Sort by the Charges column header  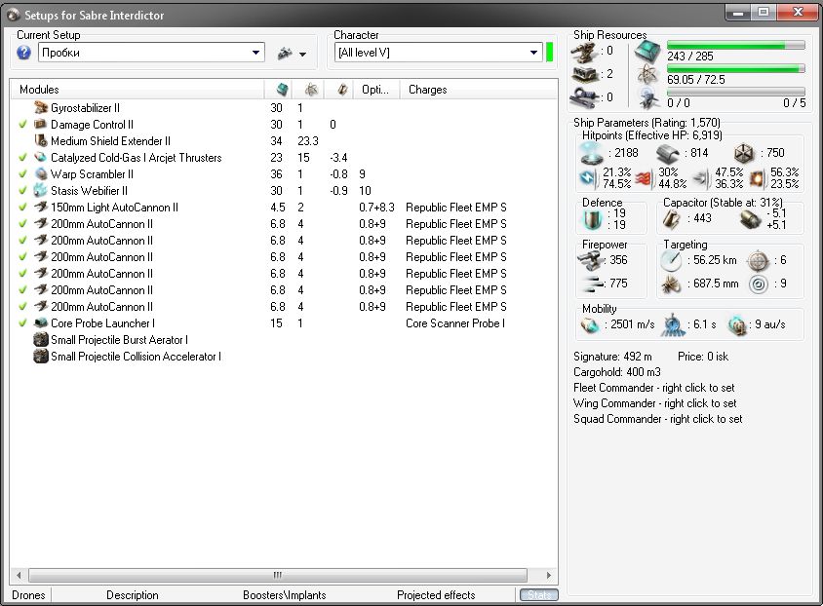pyautogui.click(x=479, y=90)
